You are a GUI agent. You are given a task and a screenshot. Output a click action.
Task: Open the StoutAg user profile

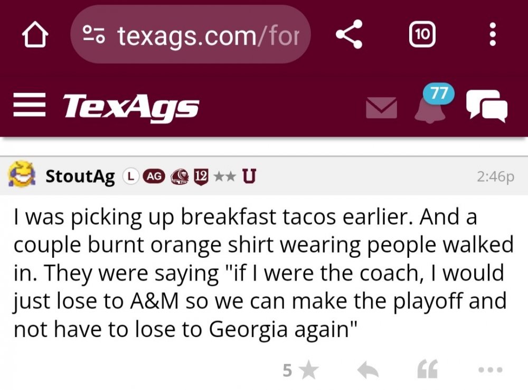(x=80, y=177)
